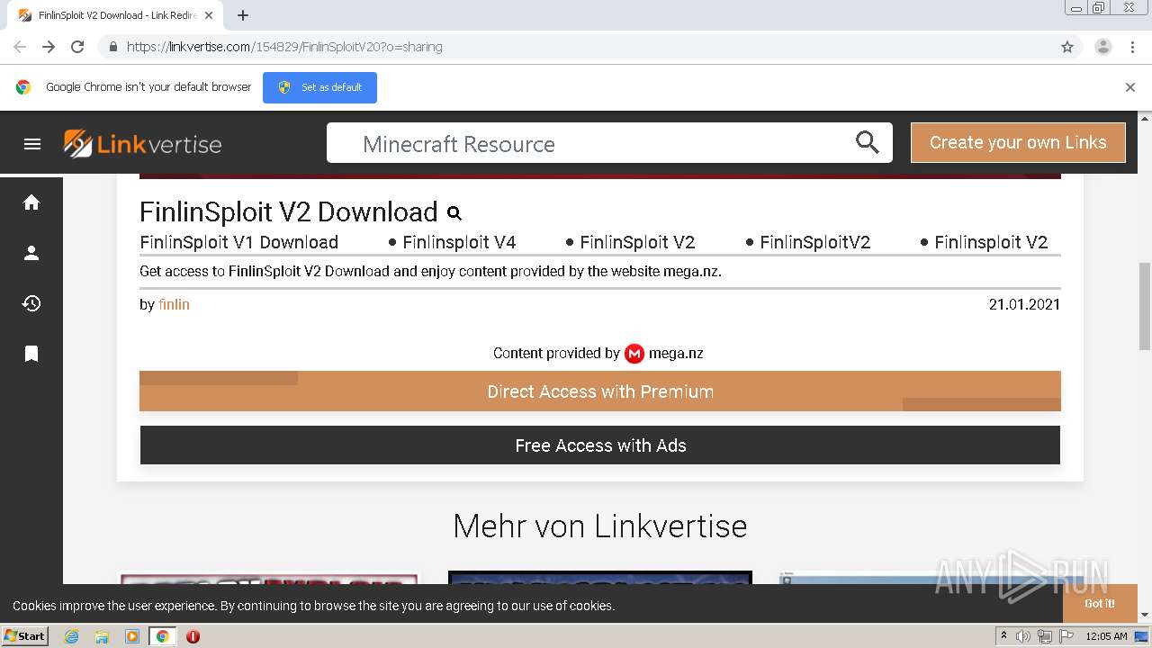Accept cookies with Got it! button
Viewport: 1152px width, 648px height.
pos(1099,604)
